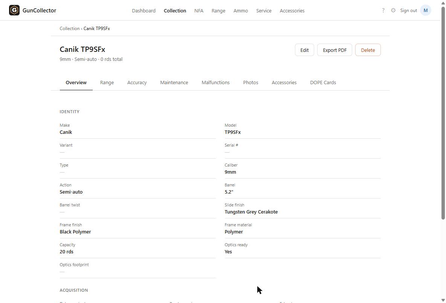Select the Overview tab
Screen dimensions: 446x303
click(76, 82)
